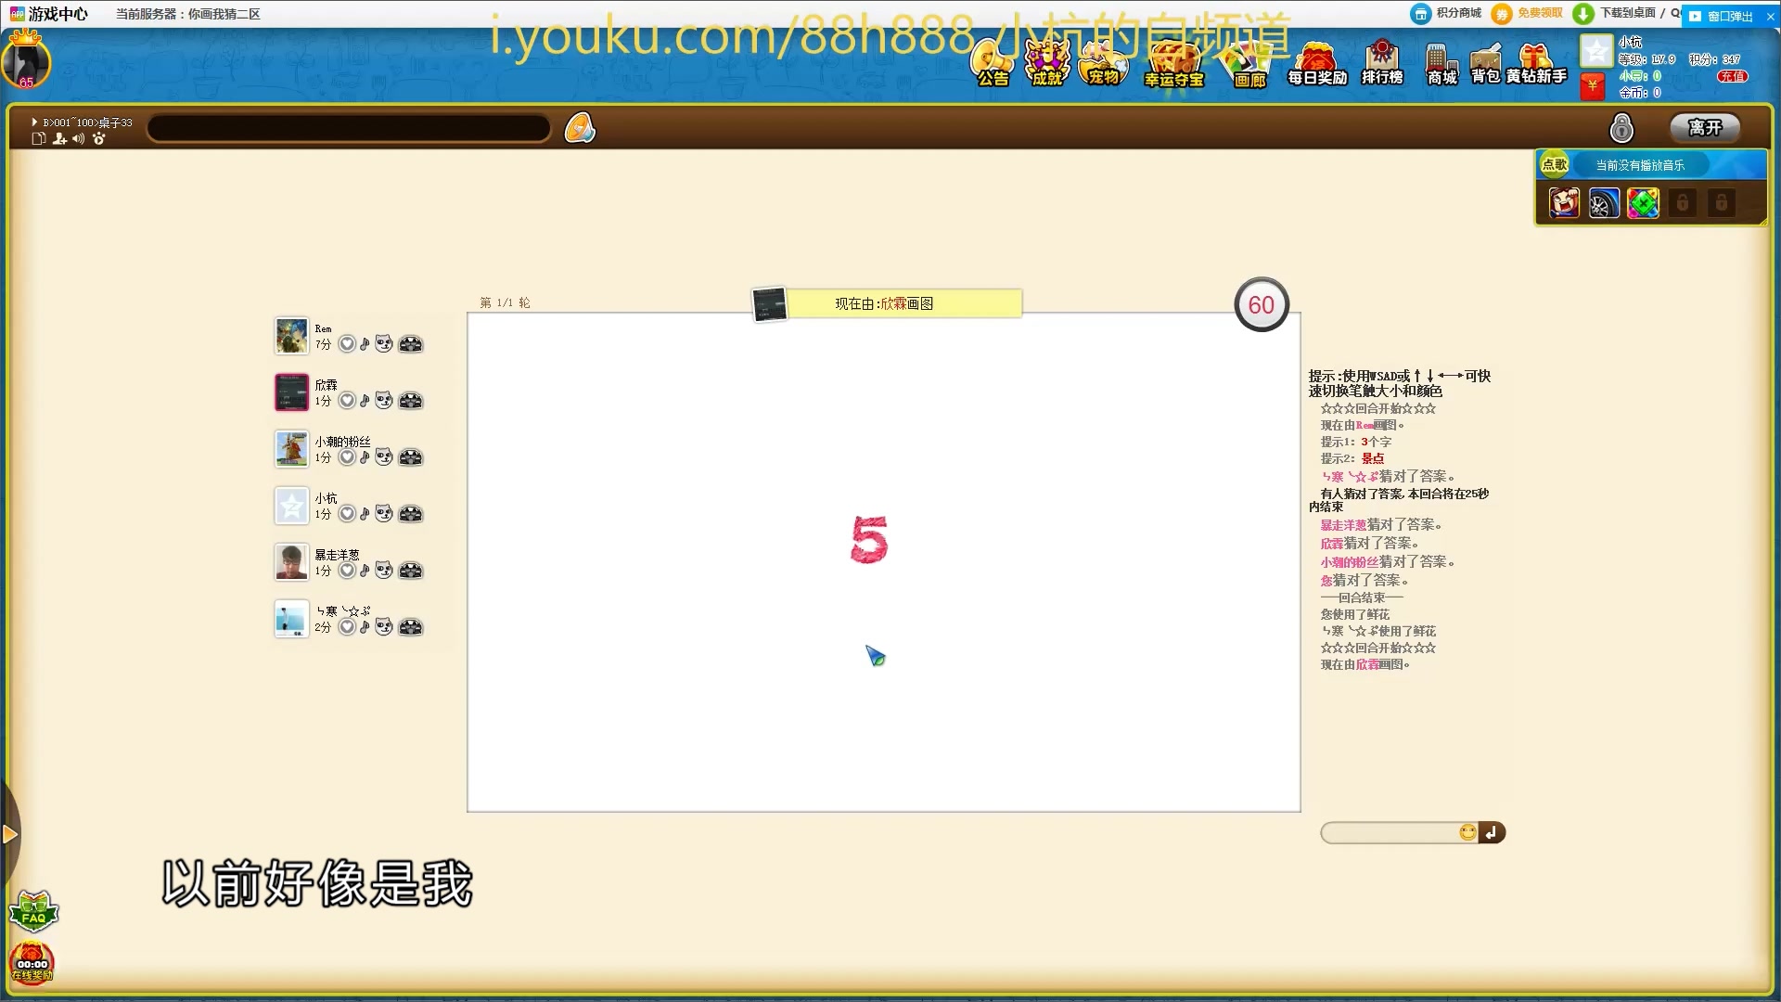Click the gamepad icon next to 暴走洋葱

(410, 571)
